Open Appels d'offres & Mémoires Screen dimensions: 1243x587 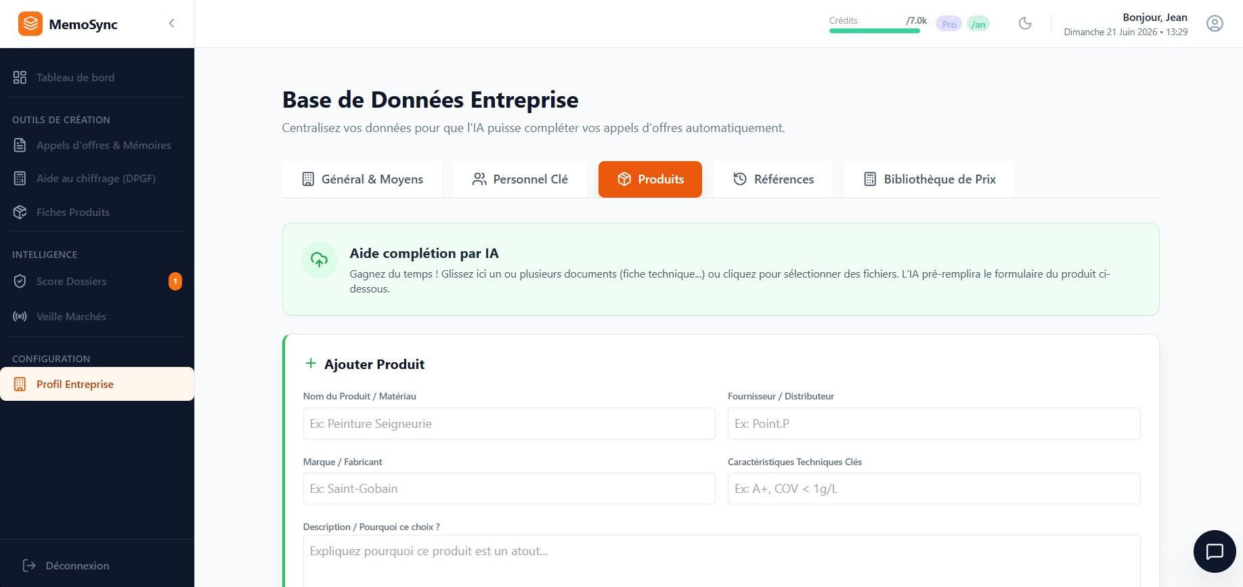pyautogui.click(x=97, y=145)
